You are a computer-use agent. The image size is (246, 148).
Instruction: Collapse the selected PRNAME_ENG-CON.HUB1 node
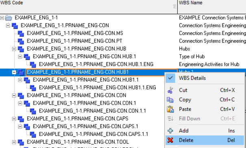pyautogui.click(x=14, y=72)
